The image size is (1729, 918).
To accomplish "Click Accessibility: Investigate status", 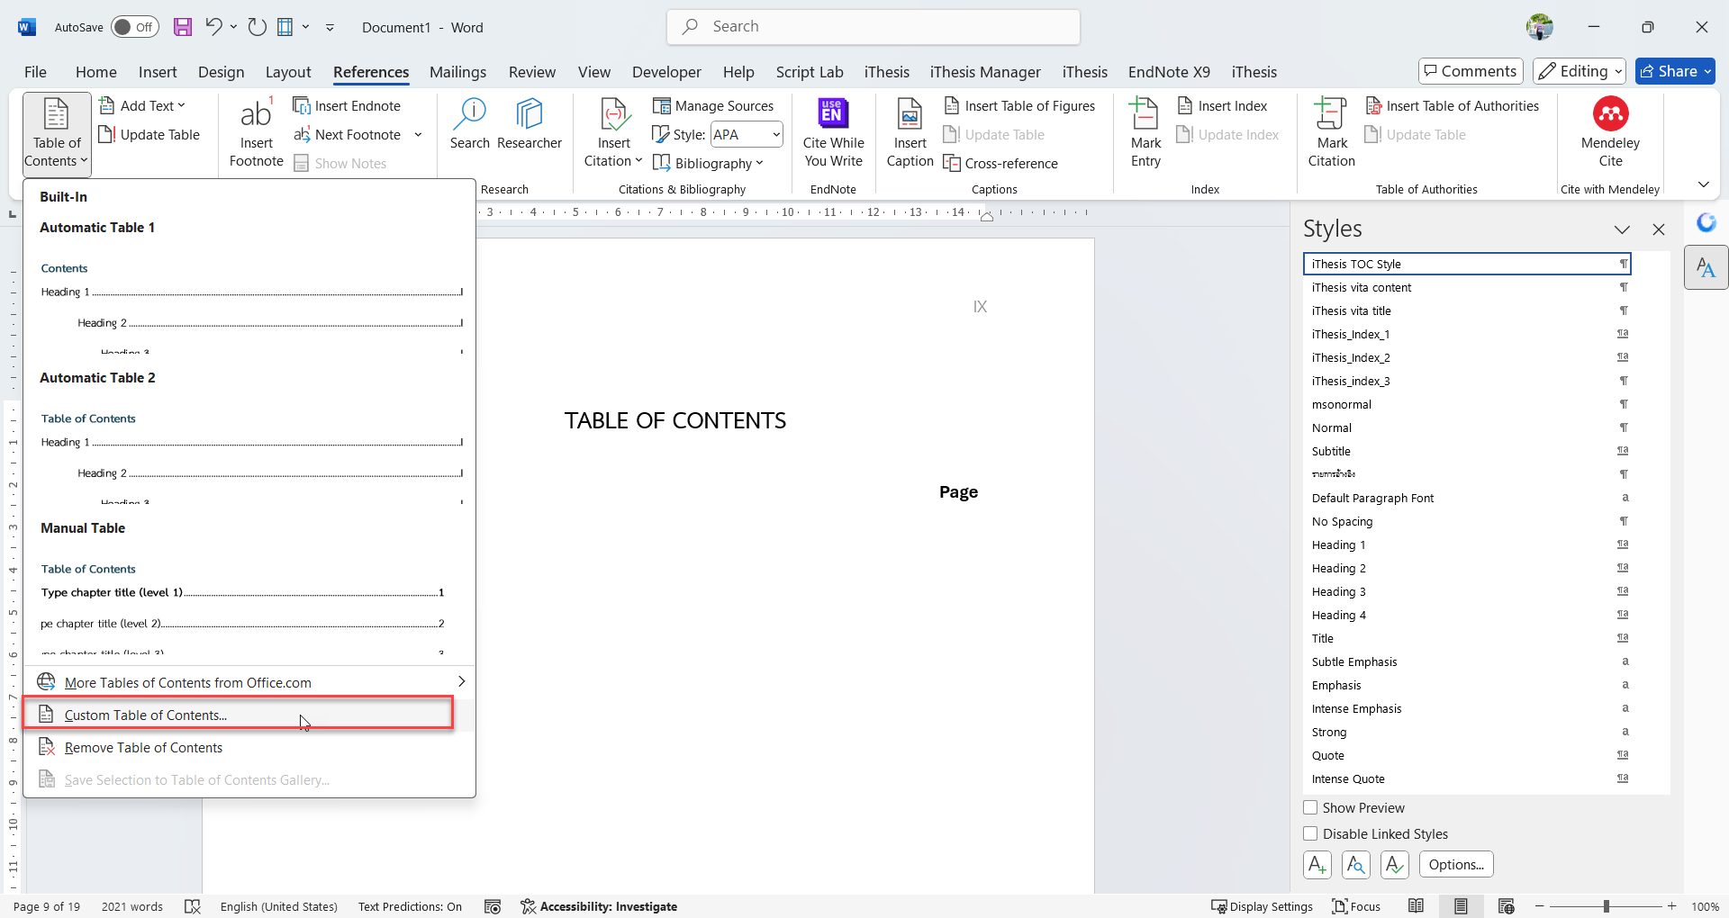I will click(599, 906).
